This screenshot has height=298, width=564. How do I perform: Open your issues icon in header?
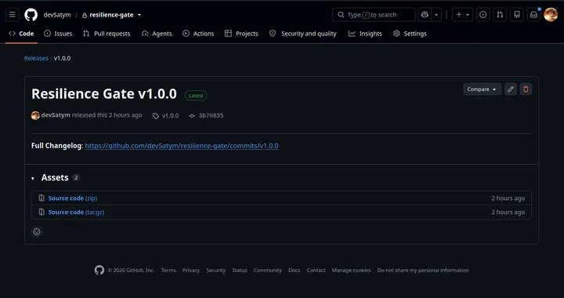point(483,15)
